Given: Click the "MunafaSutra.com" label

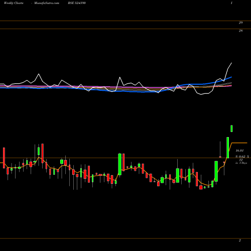Looking at the screenshot, I should click(x=47, y=3).
